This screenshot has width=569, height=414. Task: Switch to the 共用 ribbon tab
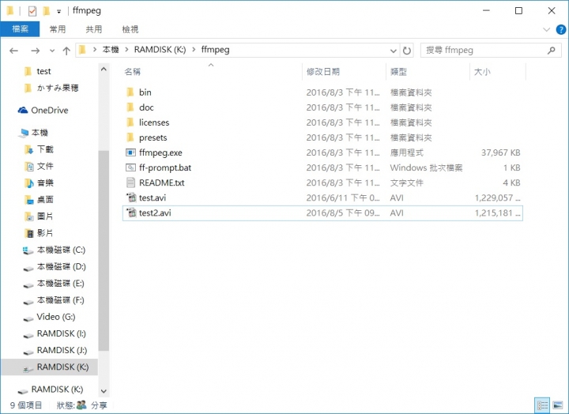(93, 29)
